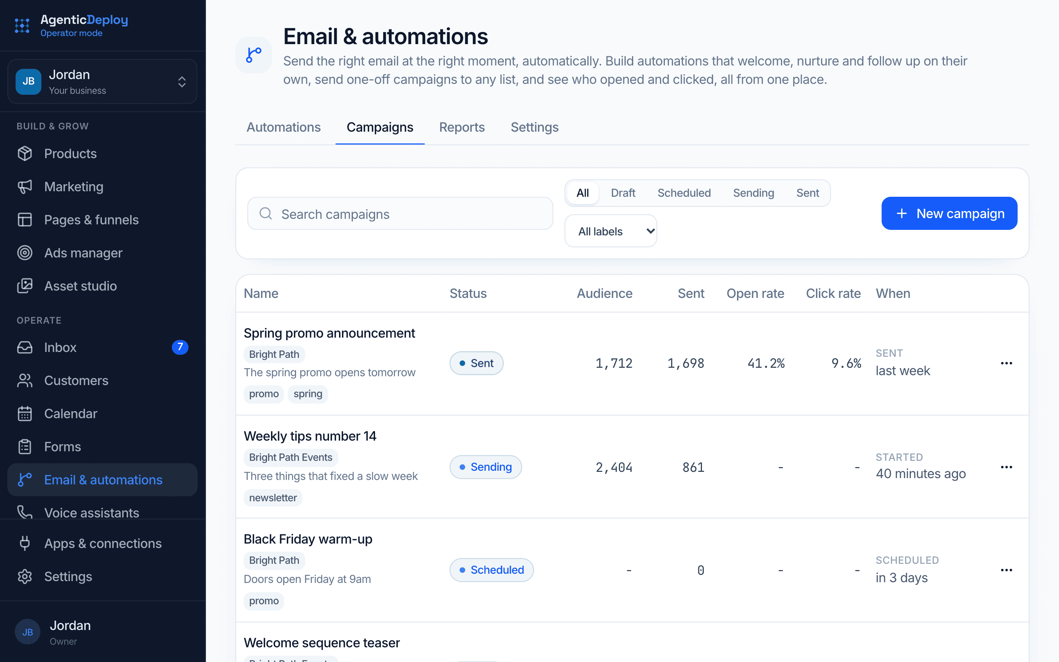
Task: Open the Settings tab in Email & automations
Action: [x=534, y=127]
